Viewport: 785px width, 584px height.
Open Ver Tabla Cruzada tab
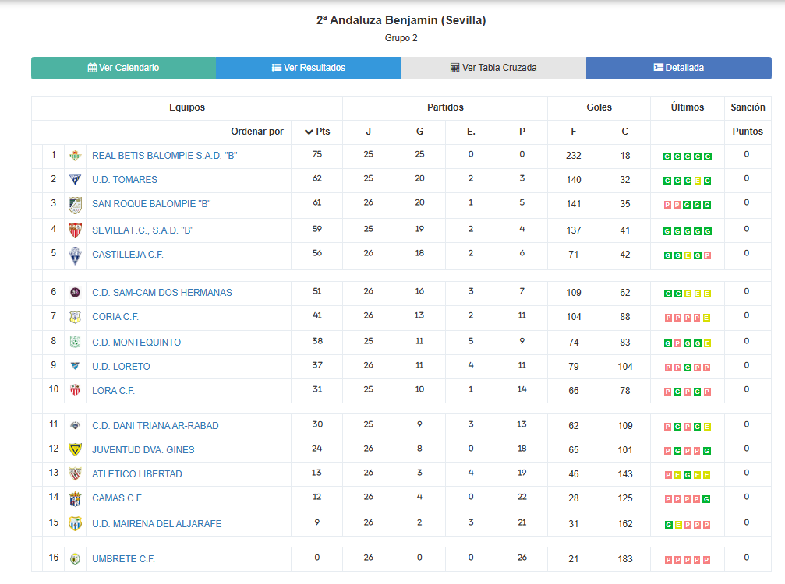click(x=493, y=68)
